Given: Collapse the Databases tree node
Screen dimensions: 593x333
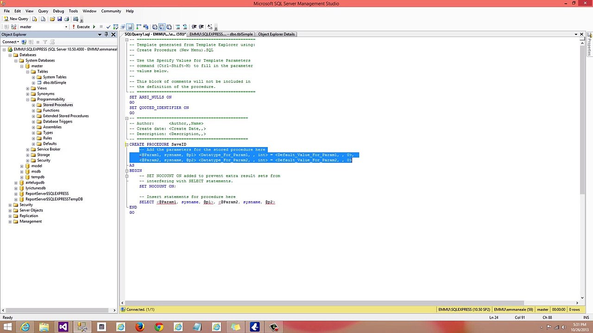Looking at the screenshot, I should coord(10,55).
